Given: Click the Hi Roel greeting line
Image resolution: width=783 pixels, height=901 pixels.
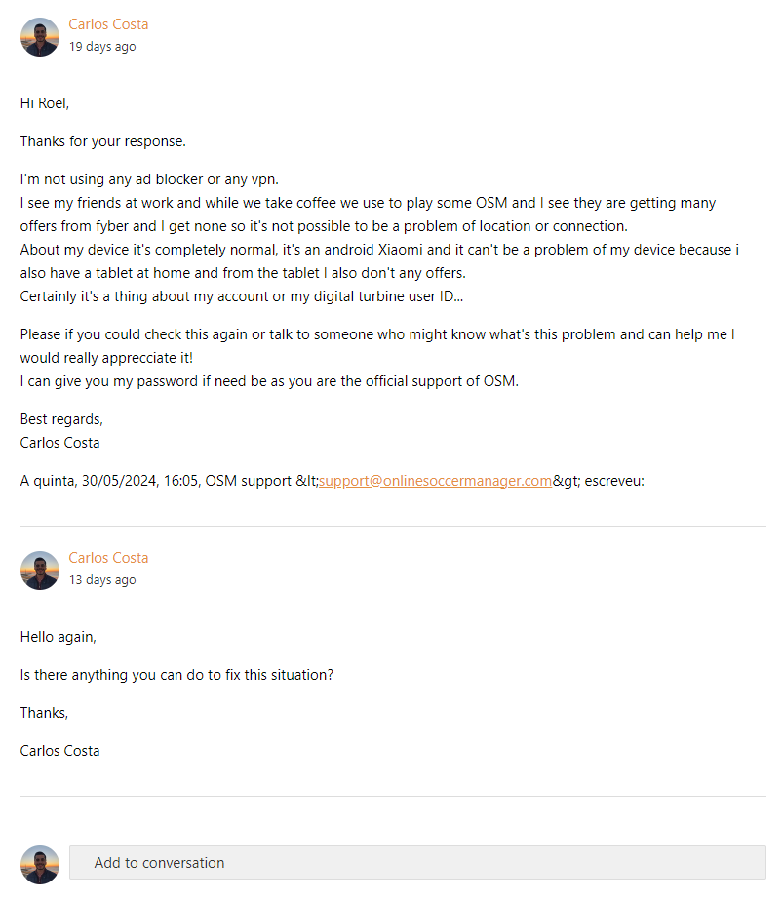Looking at the screenshot, I should click(45, 103).
